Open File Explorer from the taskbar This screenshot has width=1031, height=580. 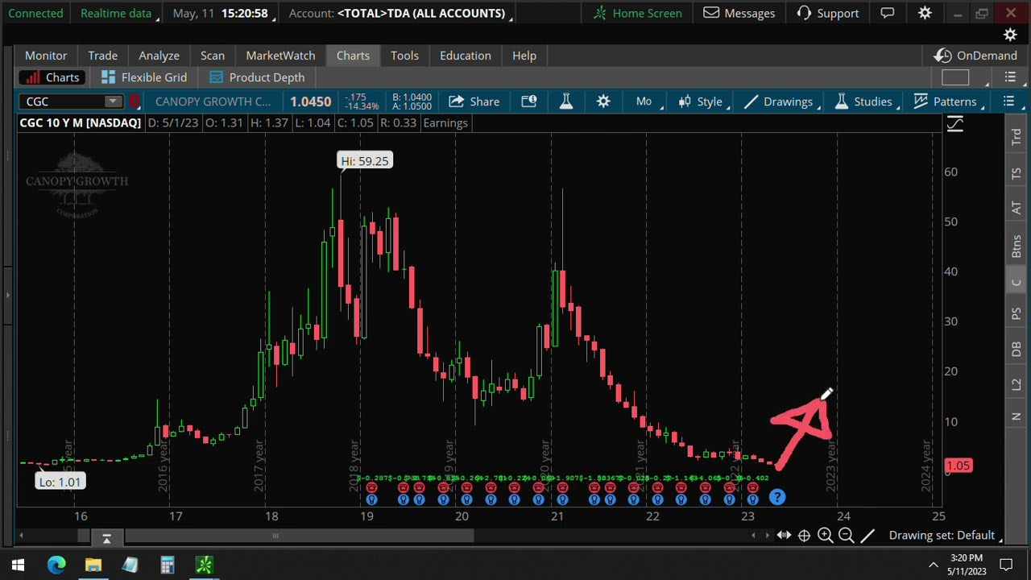tap(93, 565)
